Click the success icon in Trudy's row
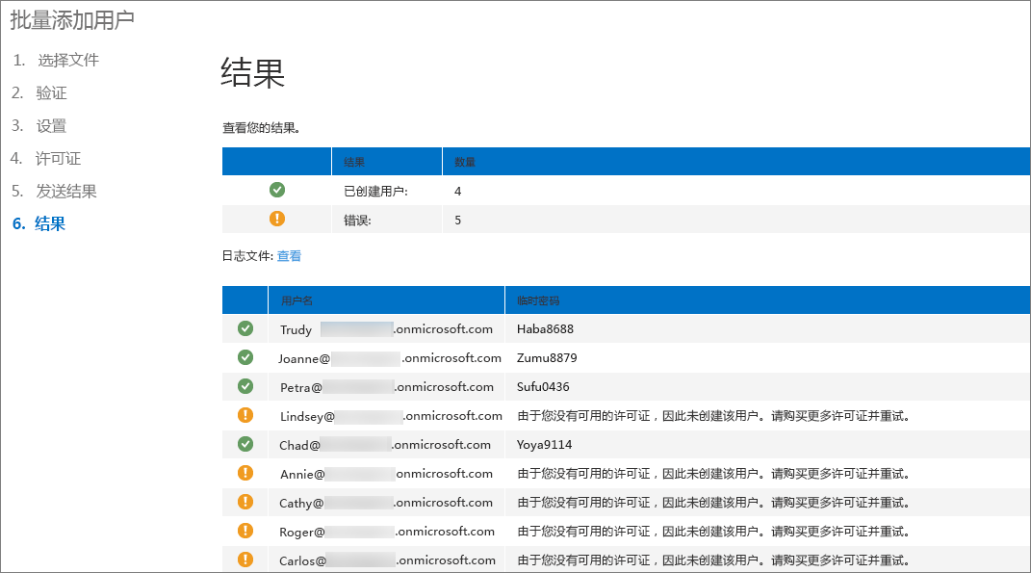The height and width of the screenshot is (573, 1031). [x=245, y=328]
